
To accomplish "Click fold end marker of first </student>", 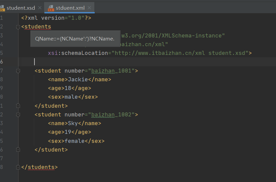I will (18, 106).
